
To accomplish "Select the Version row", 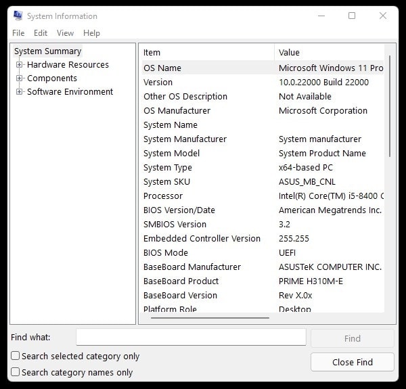I will click(x=263, y=82).
